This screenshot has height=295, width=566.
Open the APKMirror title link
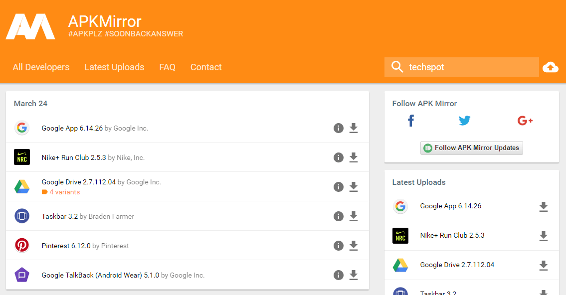click(105, 21)
